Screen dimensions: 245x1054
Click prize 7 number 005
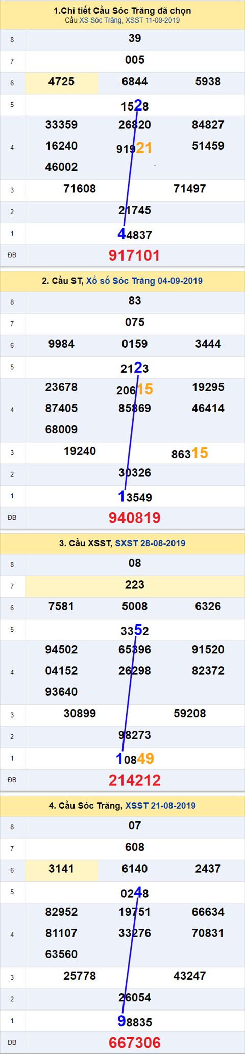click(135, 60)
